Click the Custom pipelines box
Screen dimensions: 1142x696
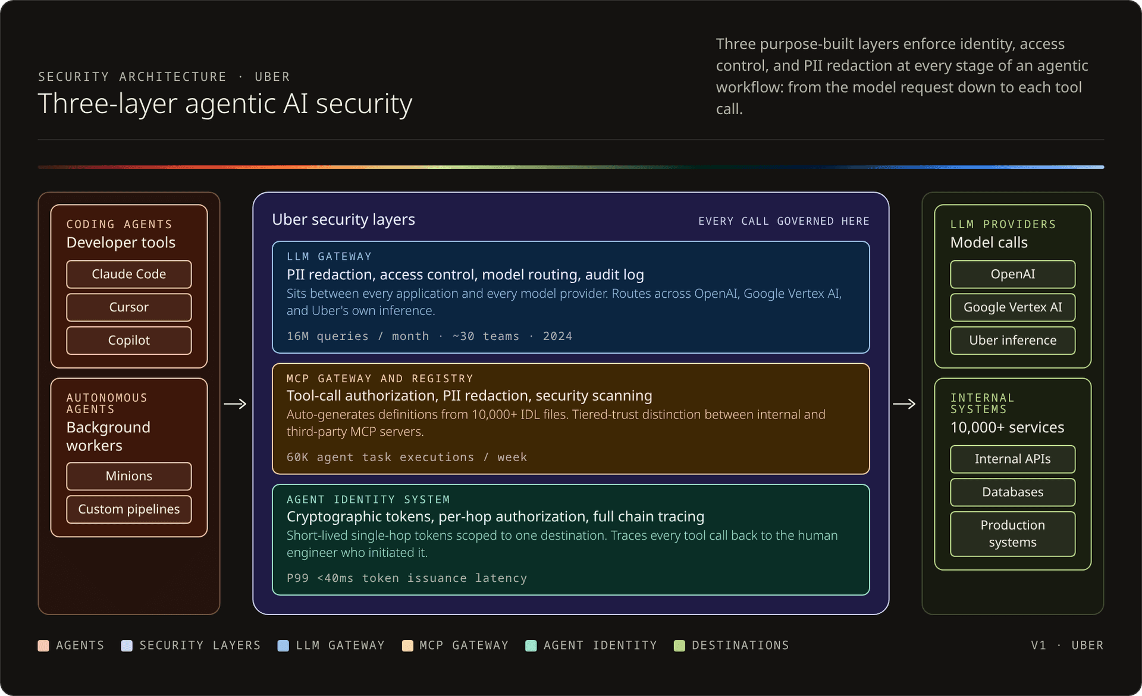(x=128, y=509)
